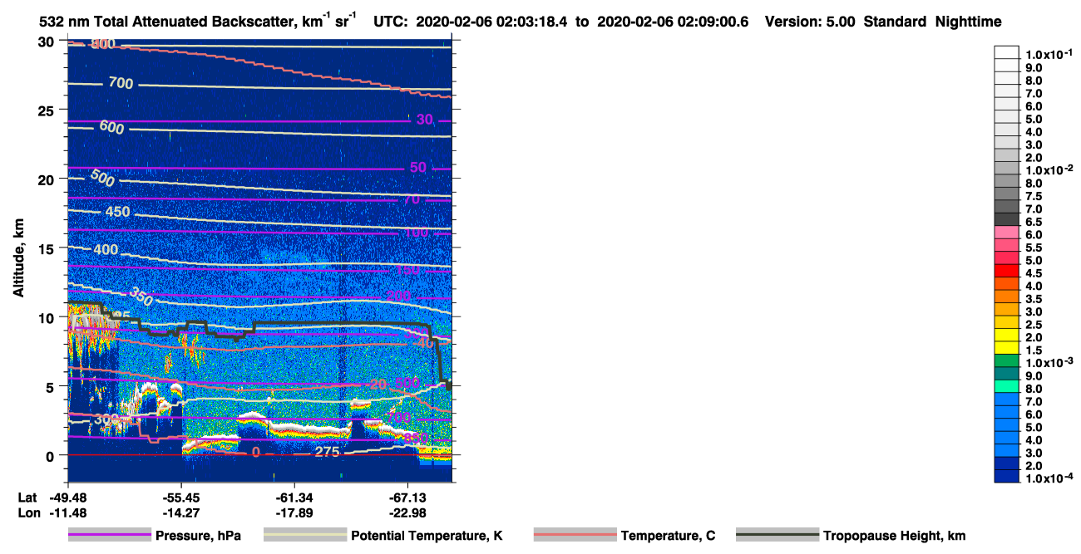This screenshot has width=1081, height=554.
Task: Click the 400 potential temperature contour label
Action: point(106,250)
